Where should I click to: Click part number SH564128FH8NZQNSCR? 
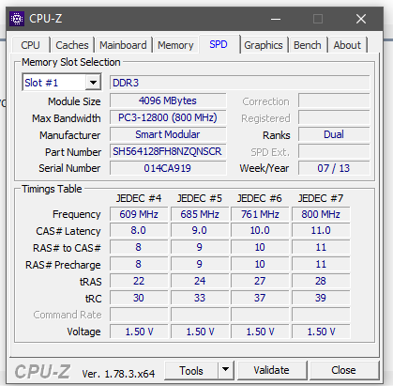click(x=168, y=151)
